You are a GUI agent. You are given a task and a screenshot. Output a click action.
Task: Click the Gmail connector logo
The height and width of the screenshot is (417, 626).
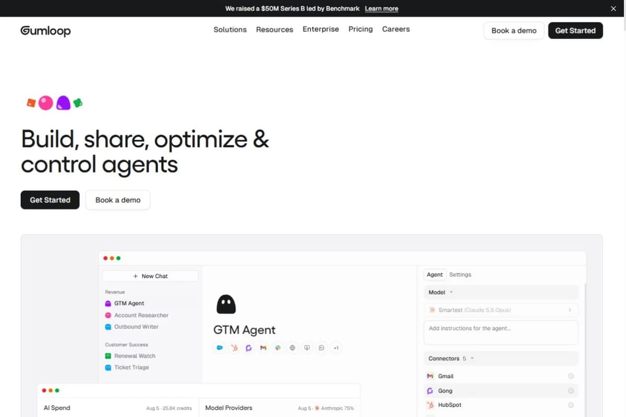click(x=430, y=376)
